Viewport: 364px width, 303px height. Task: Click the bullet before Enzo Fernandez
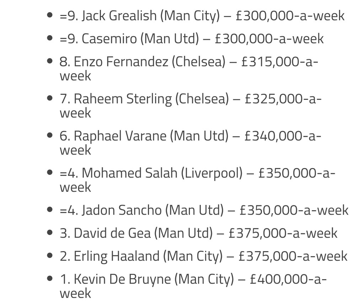(x=50, y=62)
